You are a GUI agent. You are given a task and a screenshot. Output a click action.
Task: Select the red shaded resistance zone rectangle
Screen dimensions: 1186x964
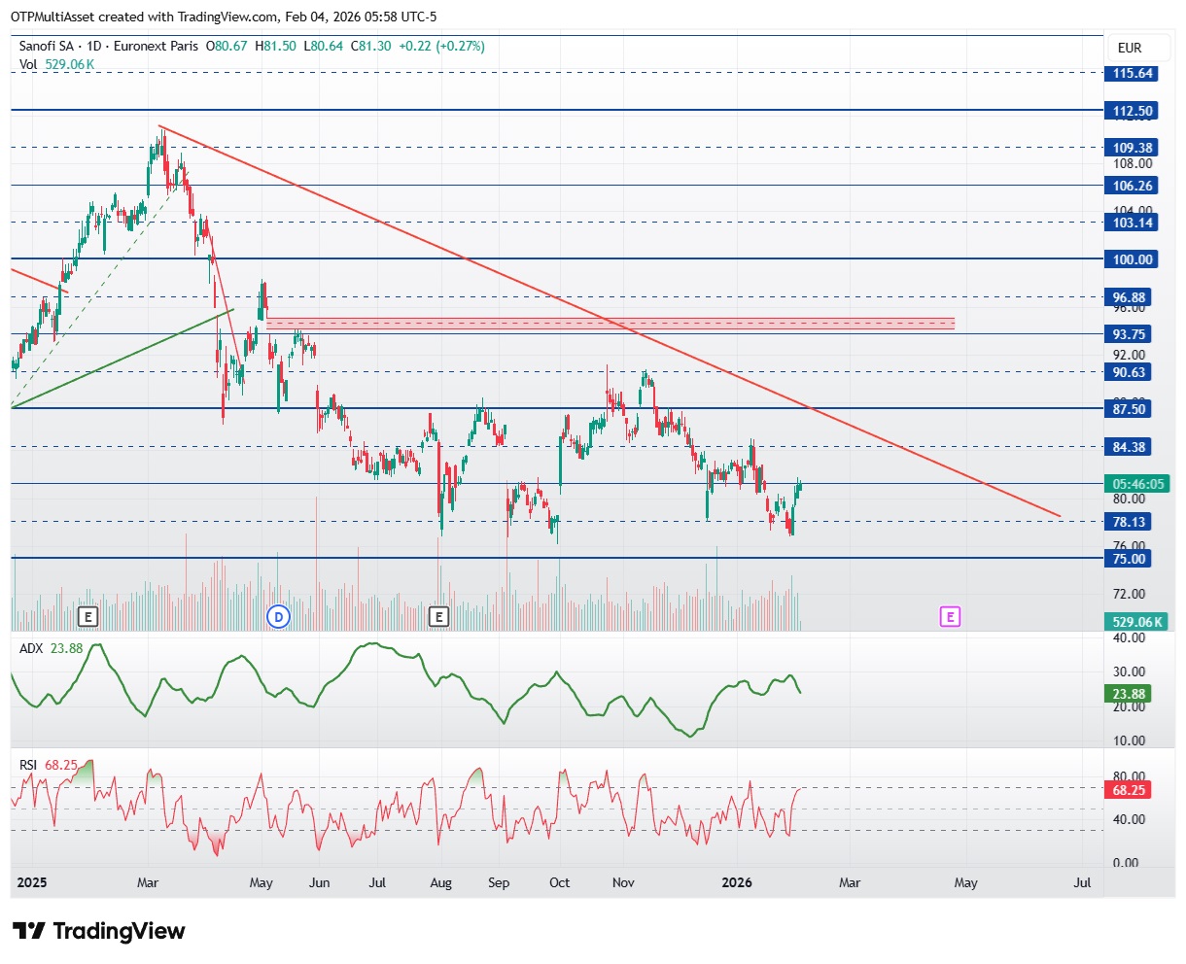(610, 323)
